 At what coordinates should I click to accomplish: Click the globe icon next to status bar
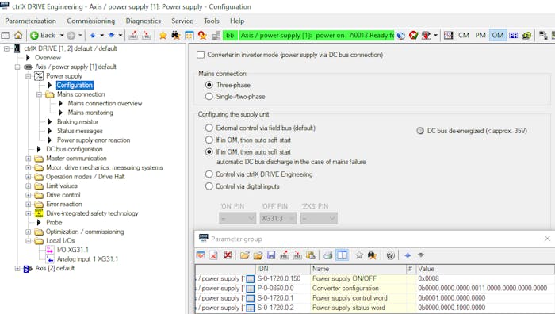[400, 35]
